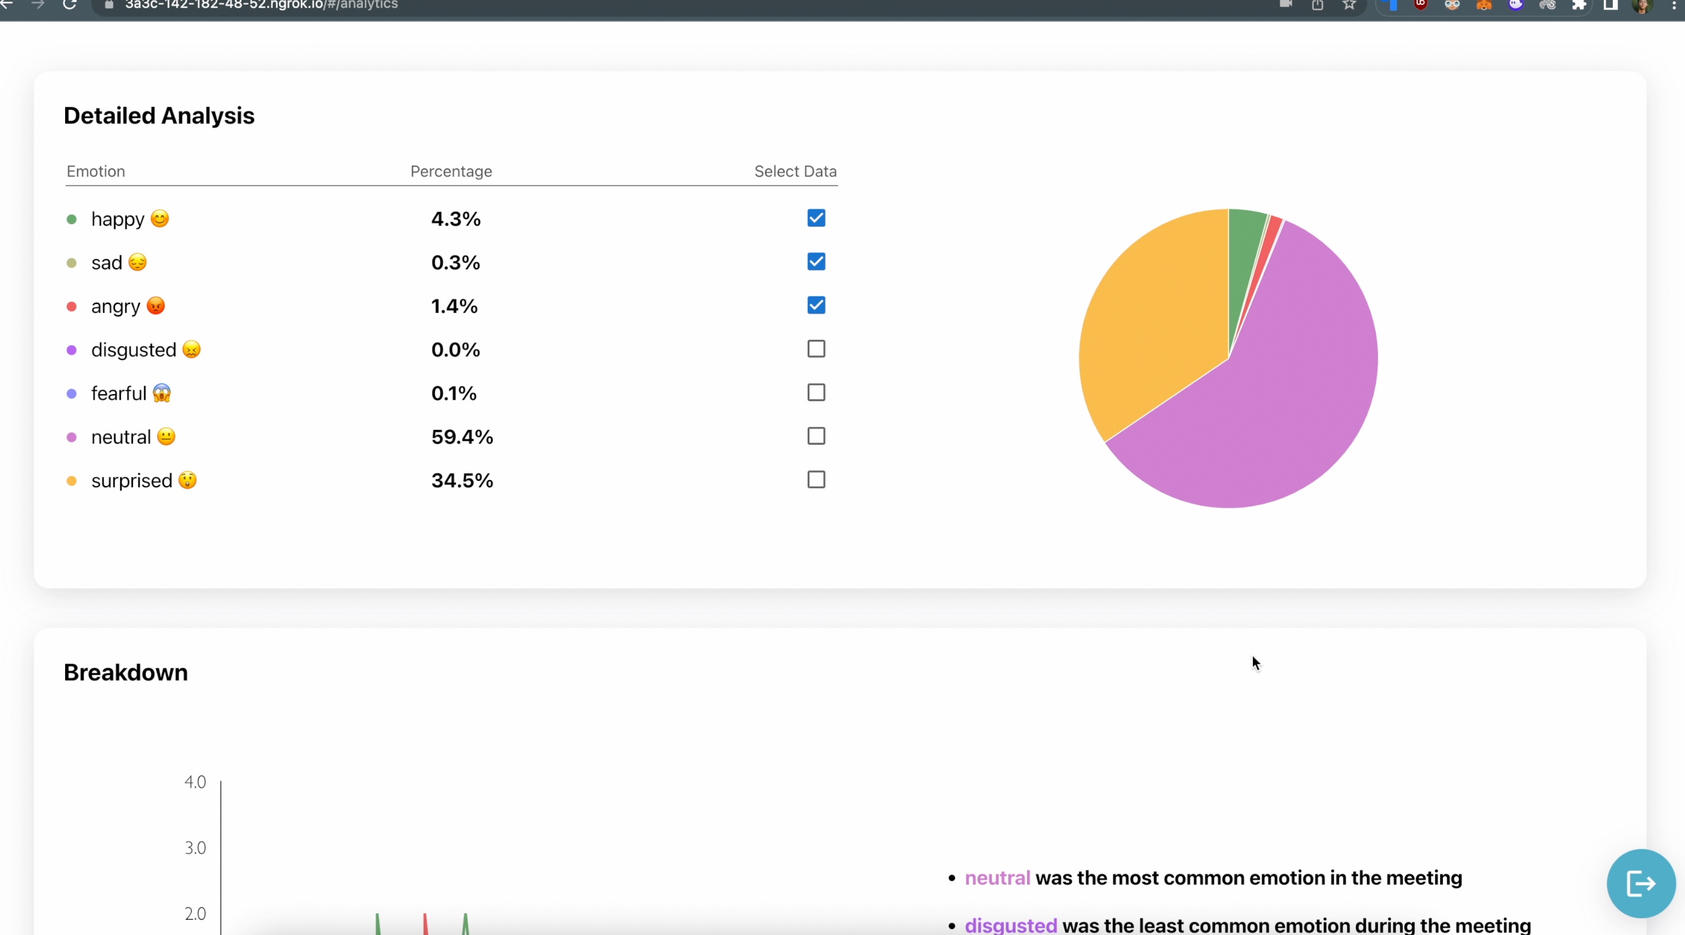Bookmark this page with star icon
1685x935 pixels.
tap(1349, 5)
